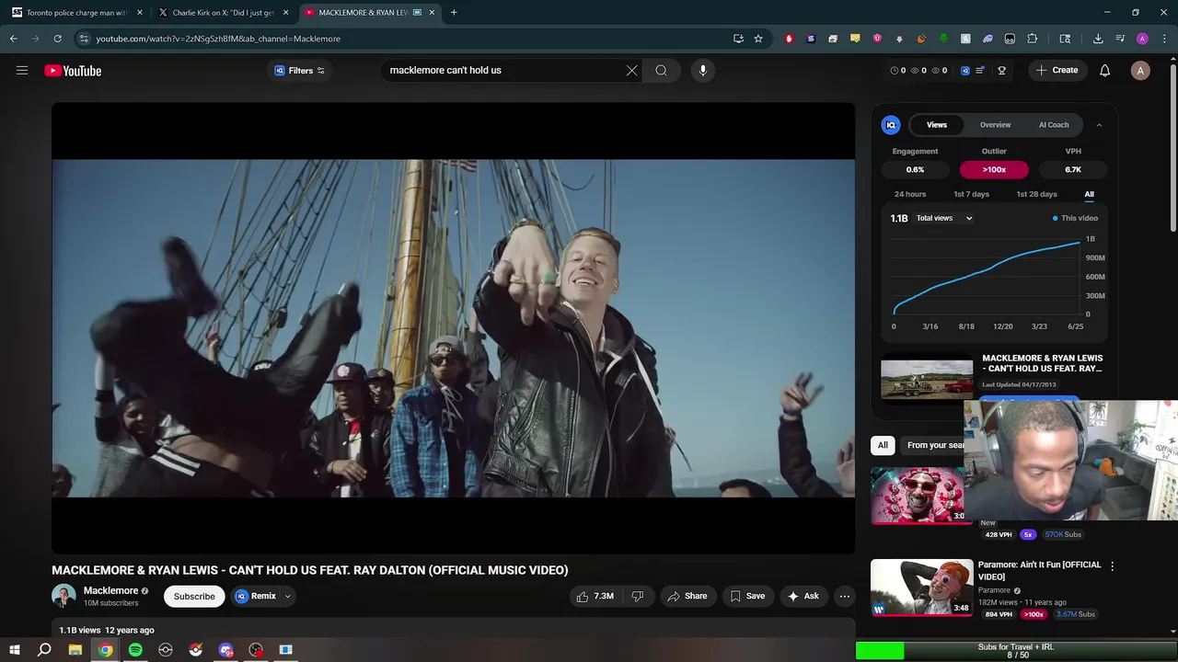Select the 1st 7 days time range
Screen dimensions: 1178x662
click(x=971, y=194)
